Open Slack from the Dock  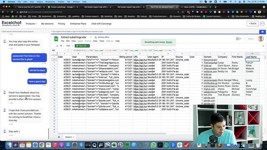click(x=180, y=145)
